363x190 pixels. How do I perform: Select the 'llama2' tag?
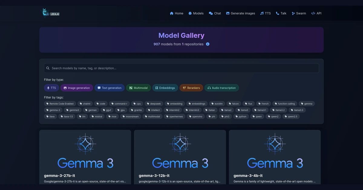click(x=226, y=110)
